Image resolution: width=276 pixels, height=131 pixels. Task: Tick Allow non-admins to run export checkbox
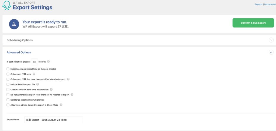click(8, 105)
